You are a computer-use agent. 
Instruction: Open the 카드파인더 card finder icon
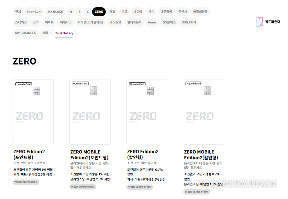click(260, 22)
